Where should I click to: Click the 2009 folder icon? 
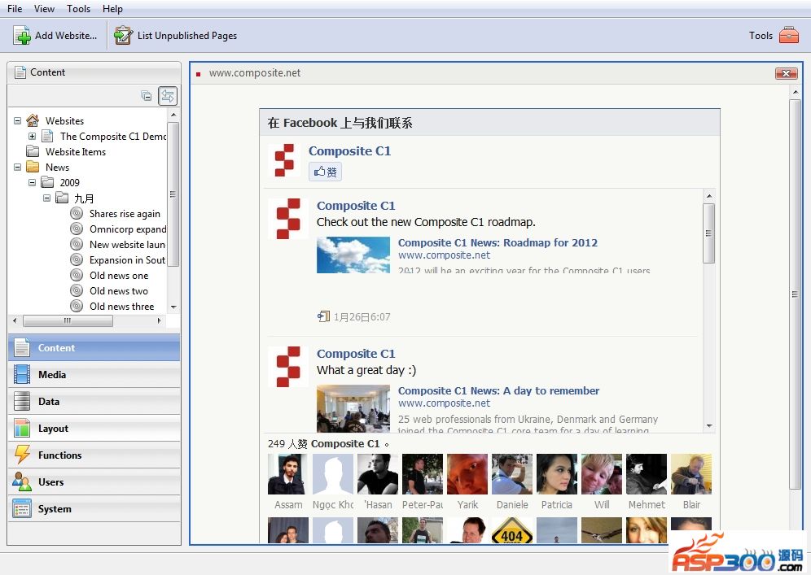[47, 182]
